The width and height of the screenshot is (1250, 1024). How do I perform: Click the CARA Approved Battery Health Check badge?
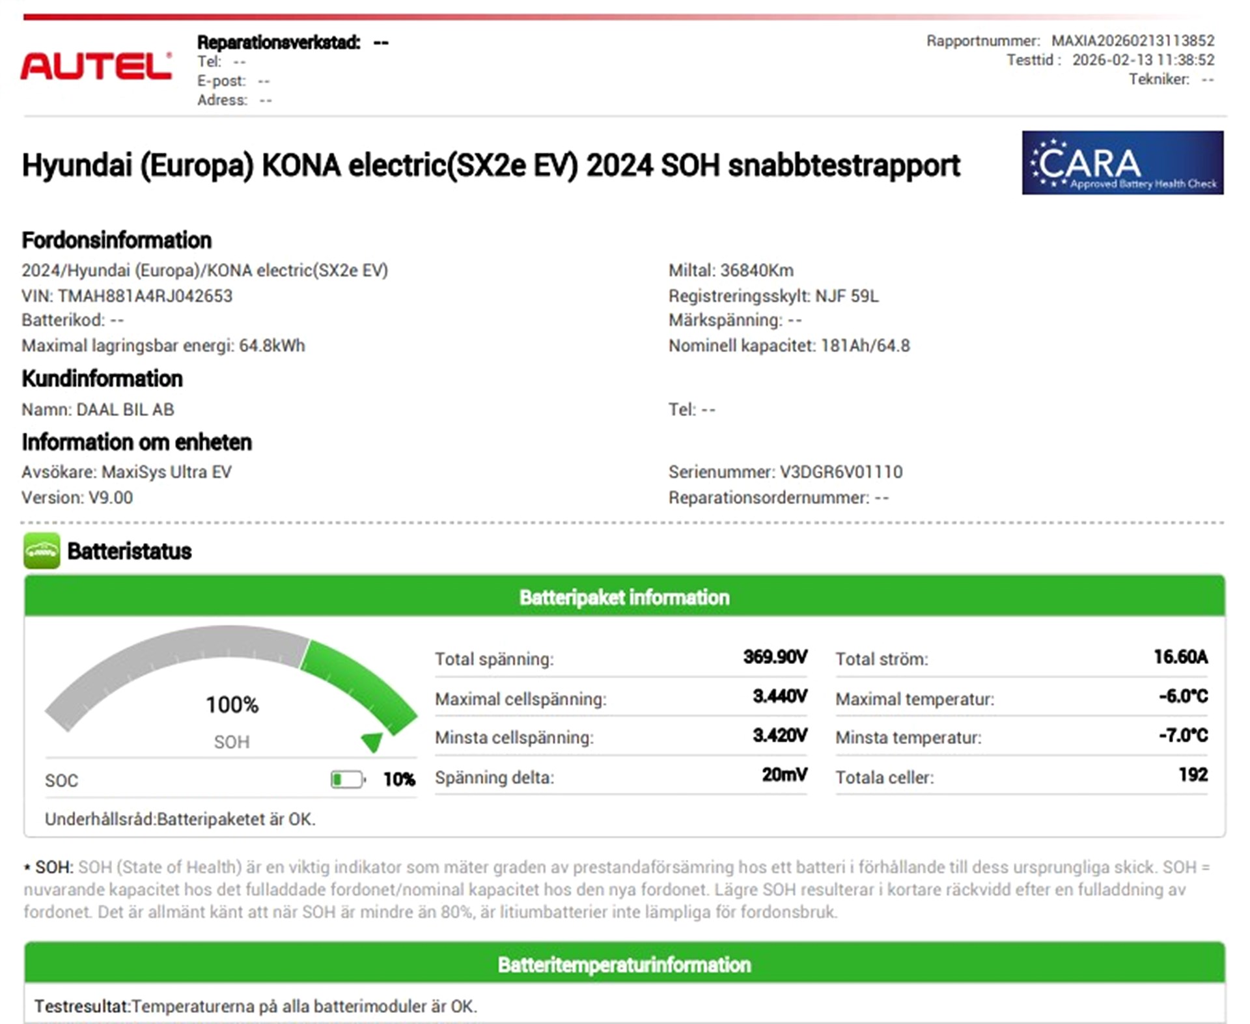(1122, 163)
